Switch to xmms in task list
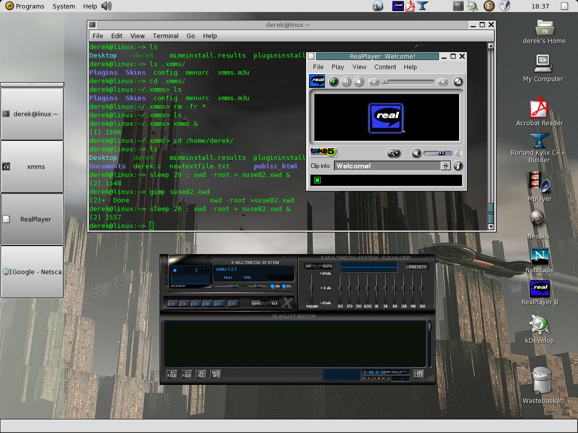Viewport: 578px width, 433px height. [x=32, y=166]
